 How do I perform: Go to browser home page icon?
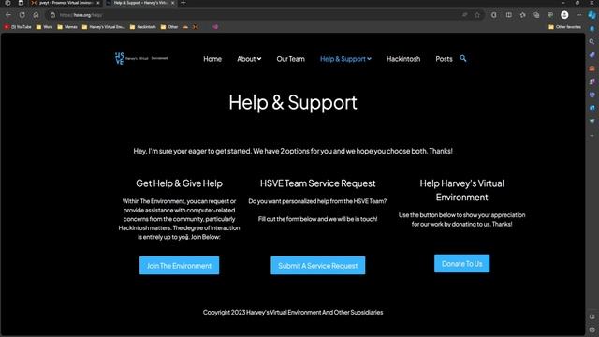(36, 15)
